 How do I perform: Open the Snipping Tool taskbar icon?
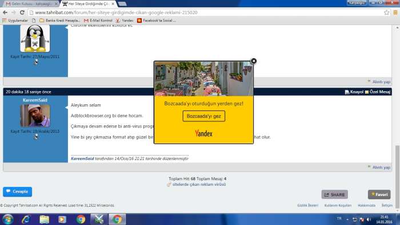(99, 219)
